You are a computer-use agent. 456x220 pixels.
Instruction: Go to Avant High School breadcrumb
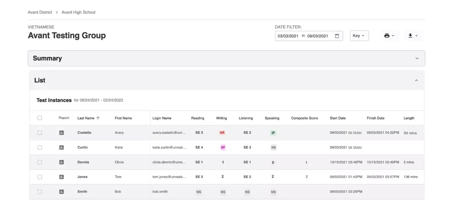point(78,12)
